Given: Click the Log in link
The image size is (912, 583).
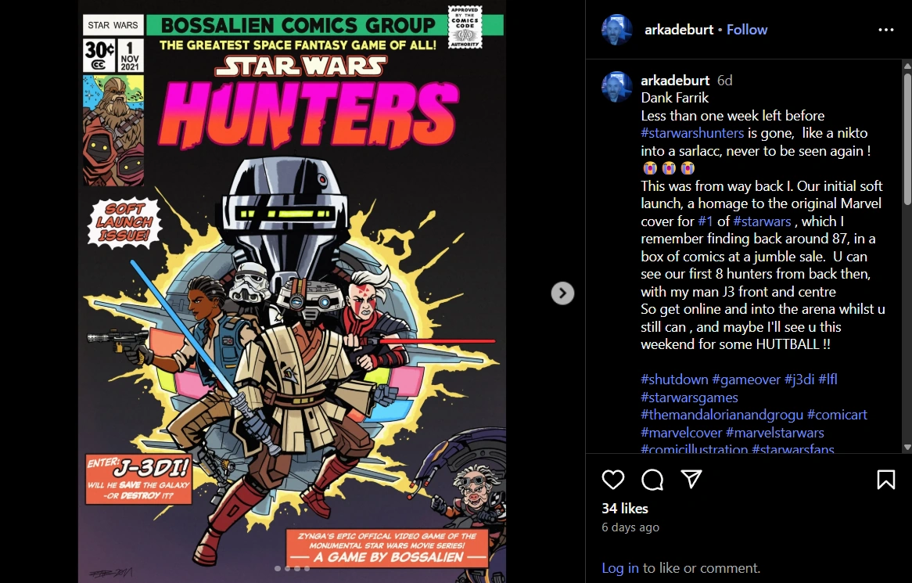Looking at the screenshot, I should point(620,568).
